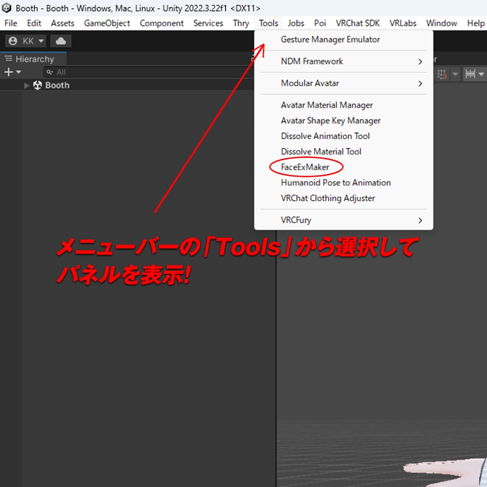487x487 pixels.
Task: Open the Window menu in the menu bar
Action: pyautogui.click(x=441, y=23)
